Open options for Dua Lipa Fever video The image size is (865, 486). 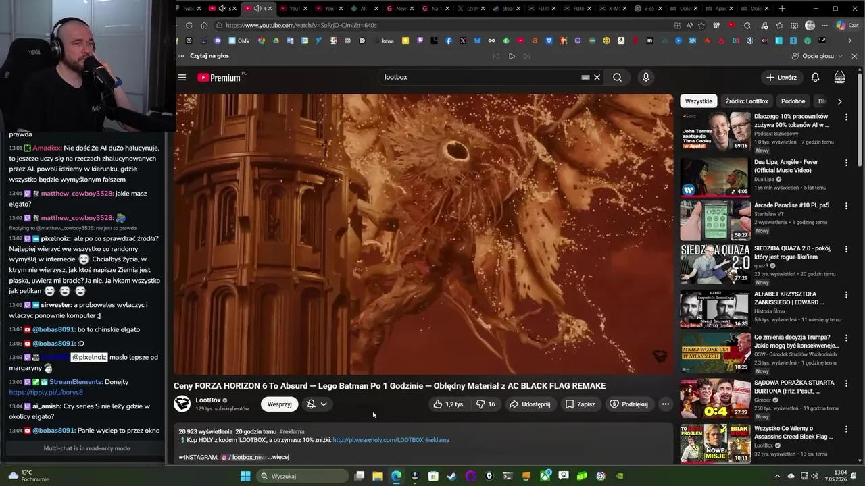point(846,163)
